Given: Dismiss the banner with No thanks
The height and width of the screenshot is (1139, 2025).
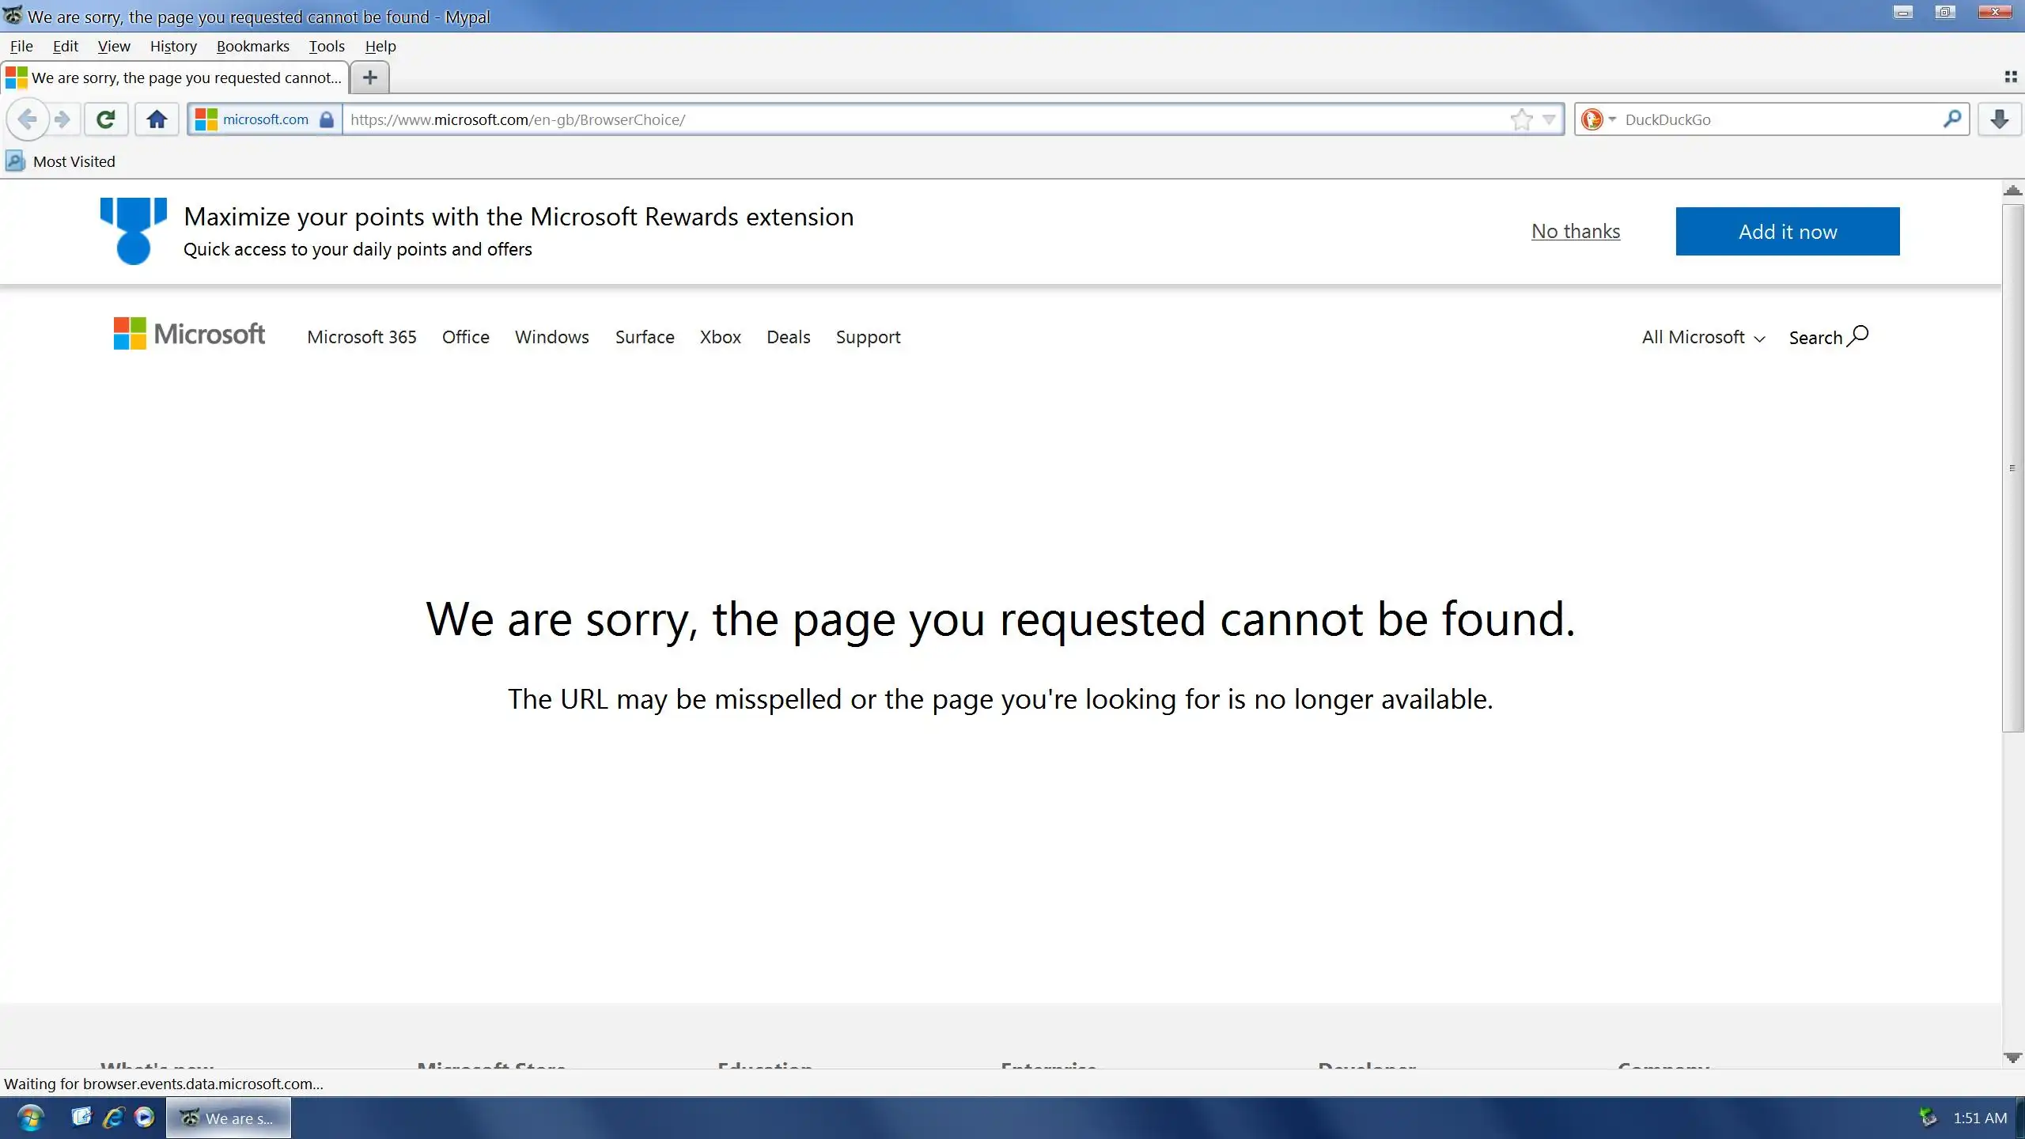Looking at the screenshot, I should [x=1575, y=231].
